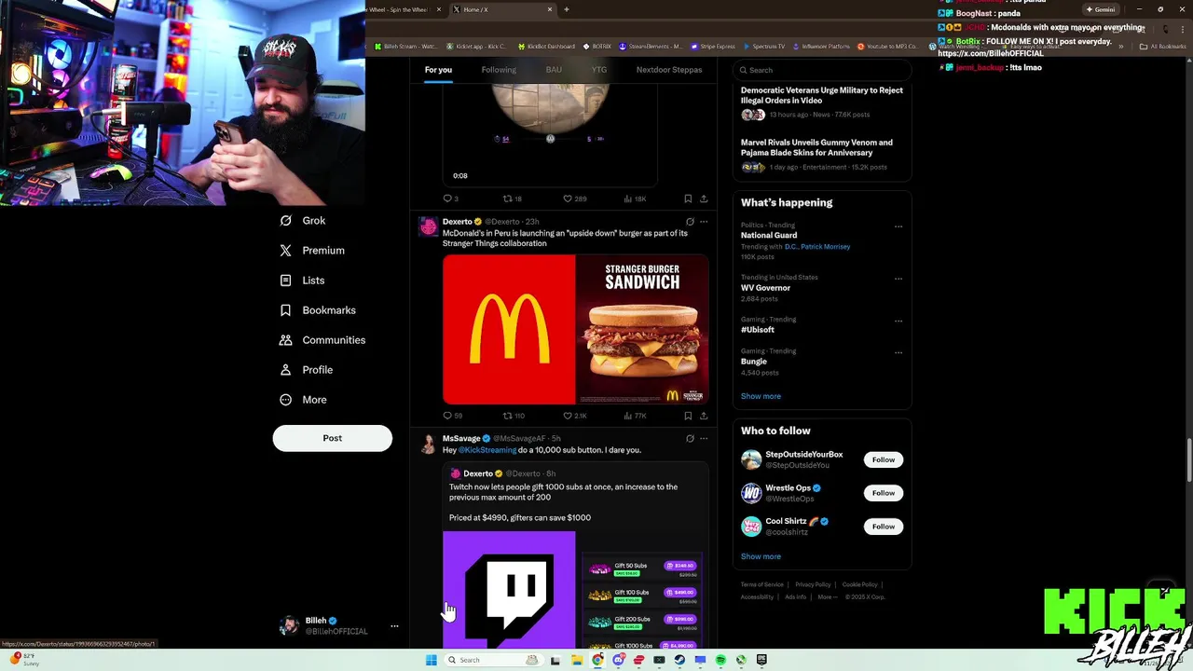This screenshot has height=671, width=1193.
Task: Open Lists in the sidebar
Action: (x=302, y=281)
